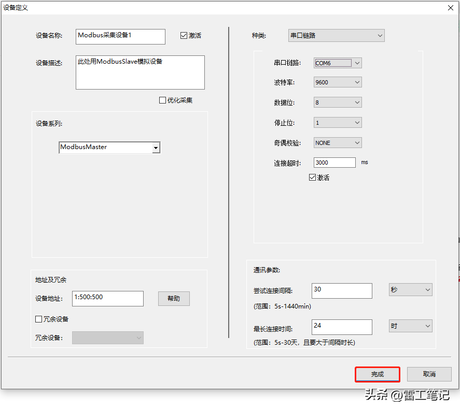This screenshot has width=460, height=411.
Task: Expand the 数据位 dropdown
Action: [x=338, y=102]
